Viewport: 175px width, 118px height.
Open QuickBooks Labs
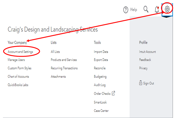pyautogui.click(x=18, y=85)
